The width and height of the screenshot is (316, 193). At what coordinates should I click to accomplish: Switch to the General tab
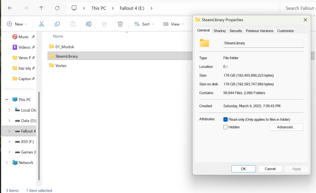tap(203, 30)
